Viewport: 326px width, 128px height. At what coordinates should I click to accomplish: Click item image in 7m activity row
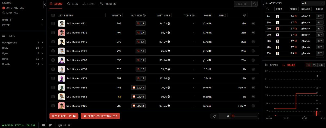click(x=278, y=16)
